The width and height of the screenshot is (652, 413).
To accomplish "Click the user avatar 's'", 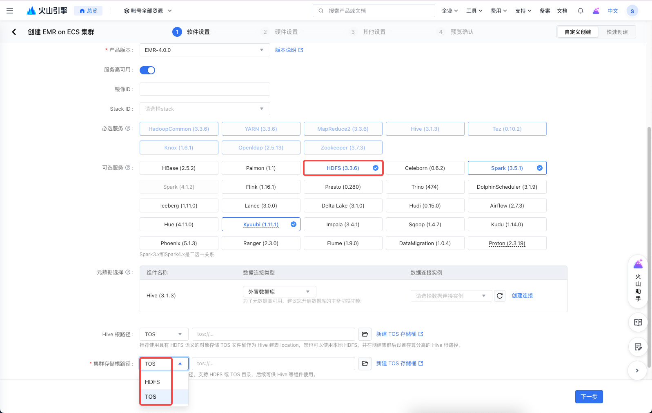I will [632, 11].
